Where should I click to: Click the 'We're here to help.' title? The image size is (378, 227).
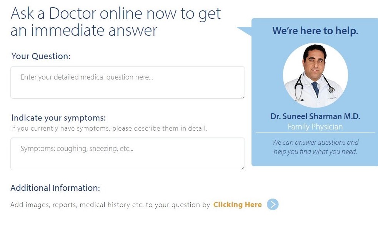click(x=315, y=31)
